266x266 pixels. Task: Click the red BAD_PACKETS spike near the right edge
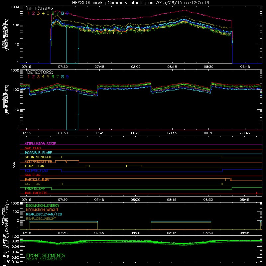click(257, 193)
